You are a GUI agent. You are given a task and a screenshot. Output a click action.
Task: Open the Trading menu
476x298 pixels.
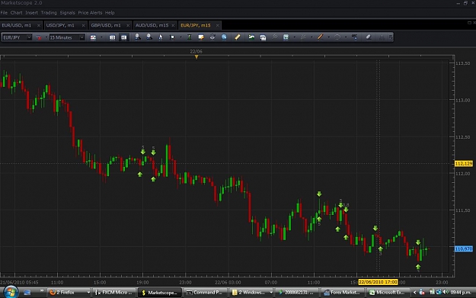[x=49, y=12]
